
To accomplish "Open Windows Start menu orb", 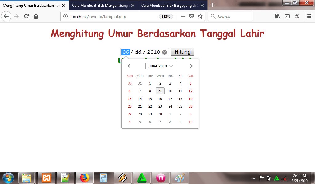I will [8, 178].
